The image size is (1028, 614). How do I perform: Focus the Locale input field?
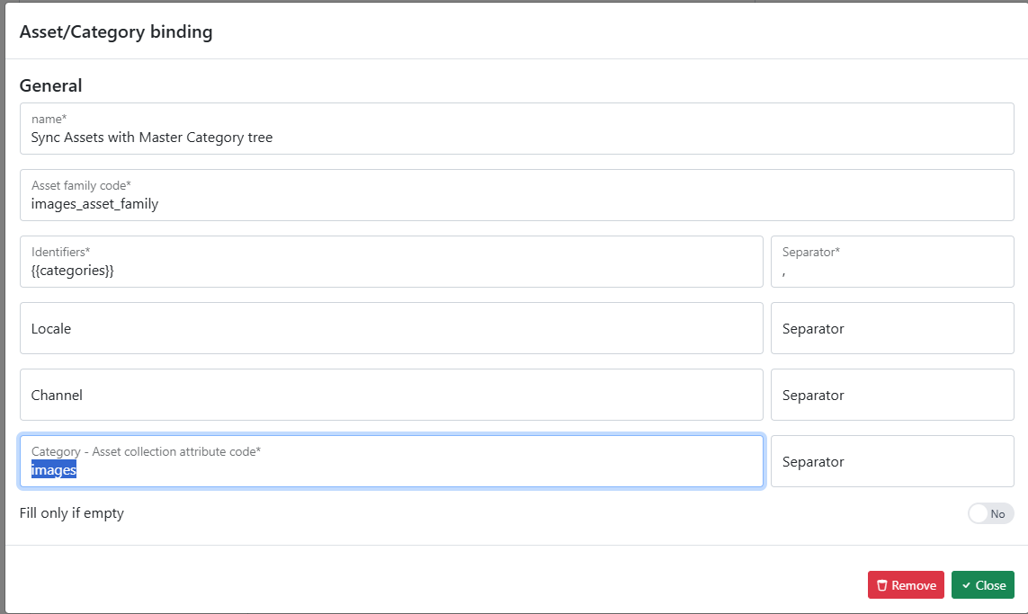click(391, 328)
